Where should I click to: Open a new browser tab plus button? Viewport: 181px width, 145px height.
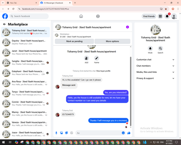pos(75,3)
